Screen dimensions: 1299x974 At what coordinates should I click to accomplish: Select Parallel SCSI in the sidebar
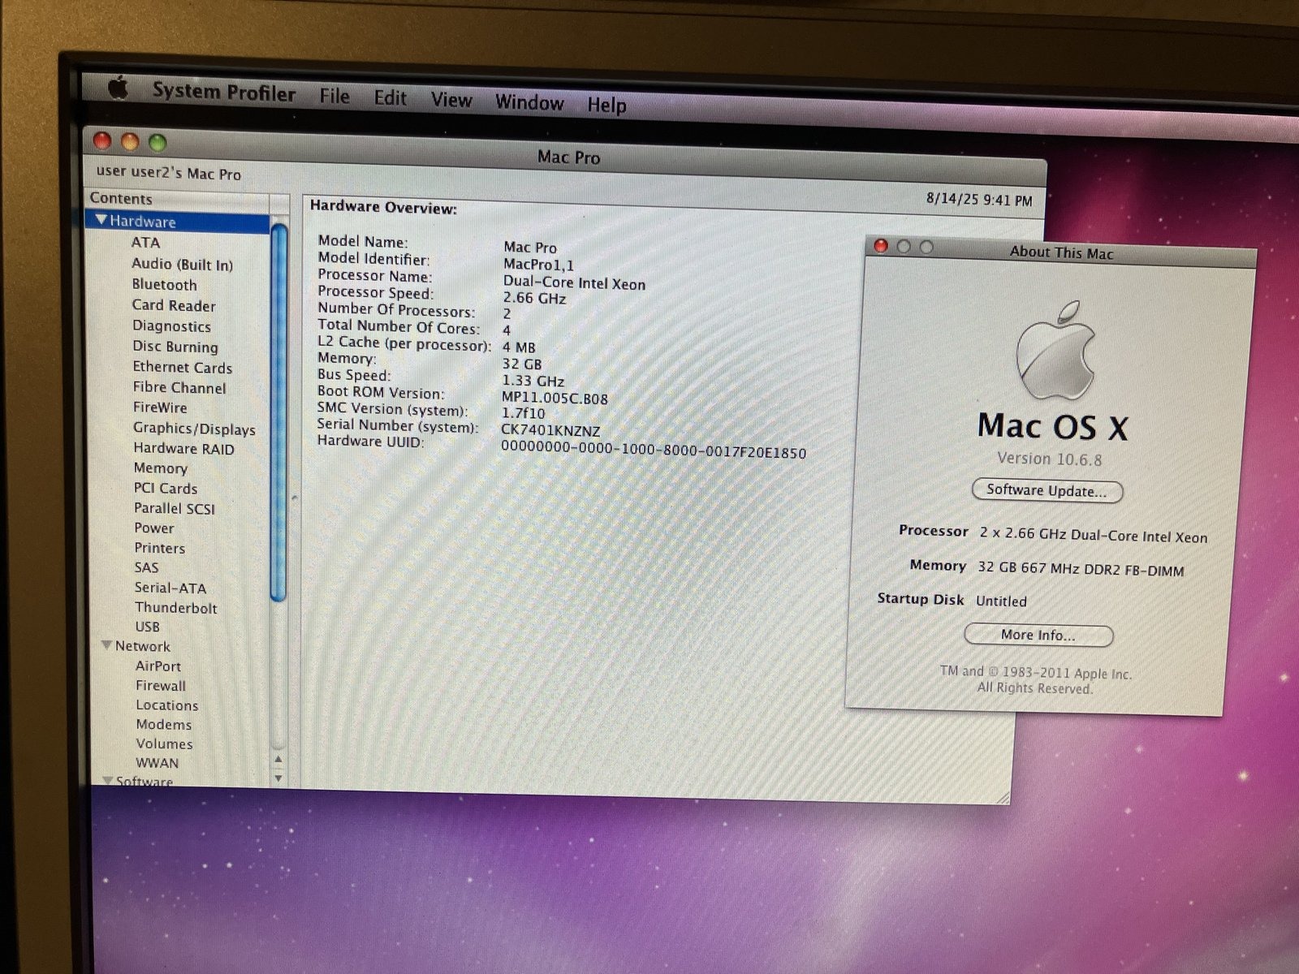point(175,509)
